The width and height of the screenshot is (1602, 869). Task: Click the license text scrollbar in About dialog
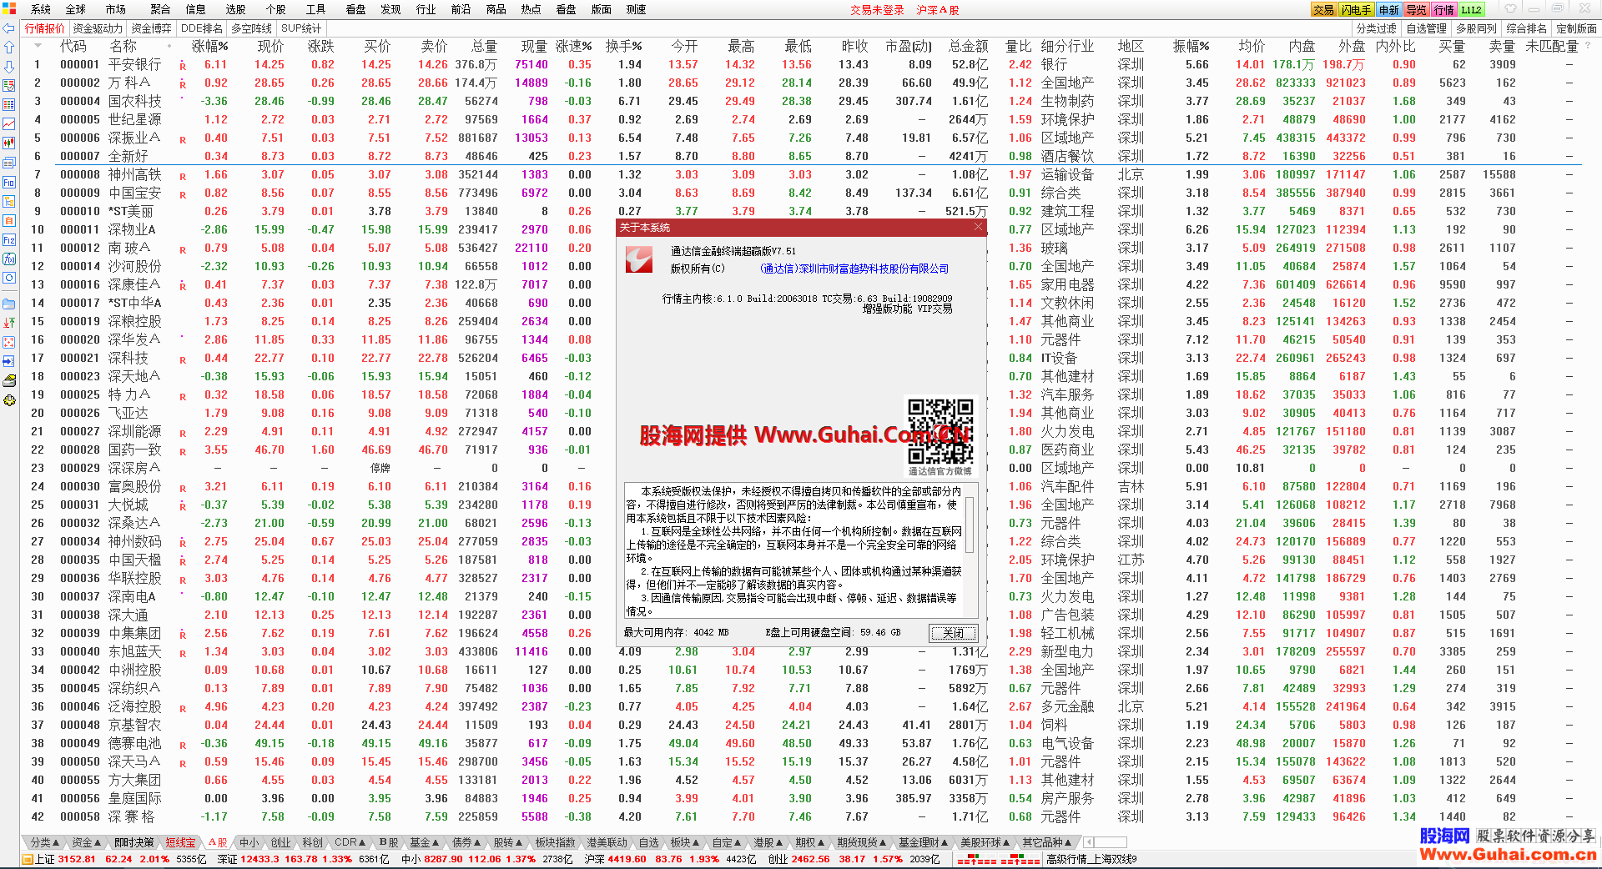[x=970, y=525]
